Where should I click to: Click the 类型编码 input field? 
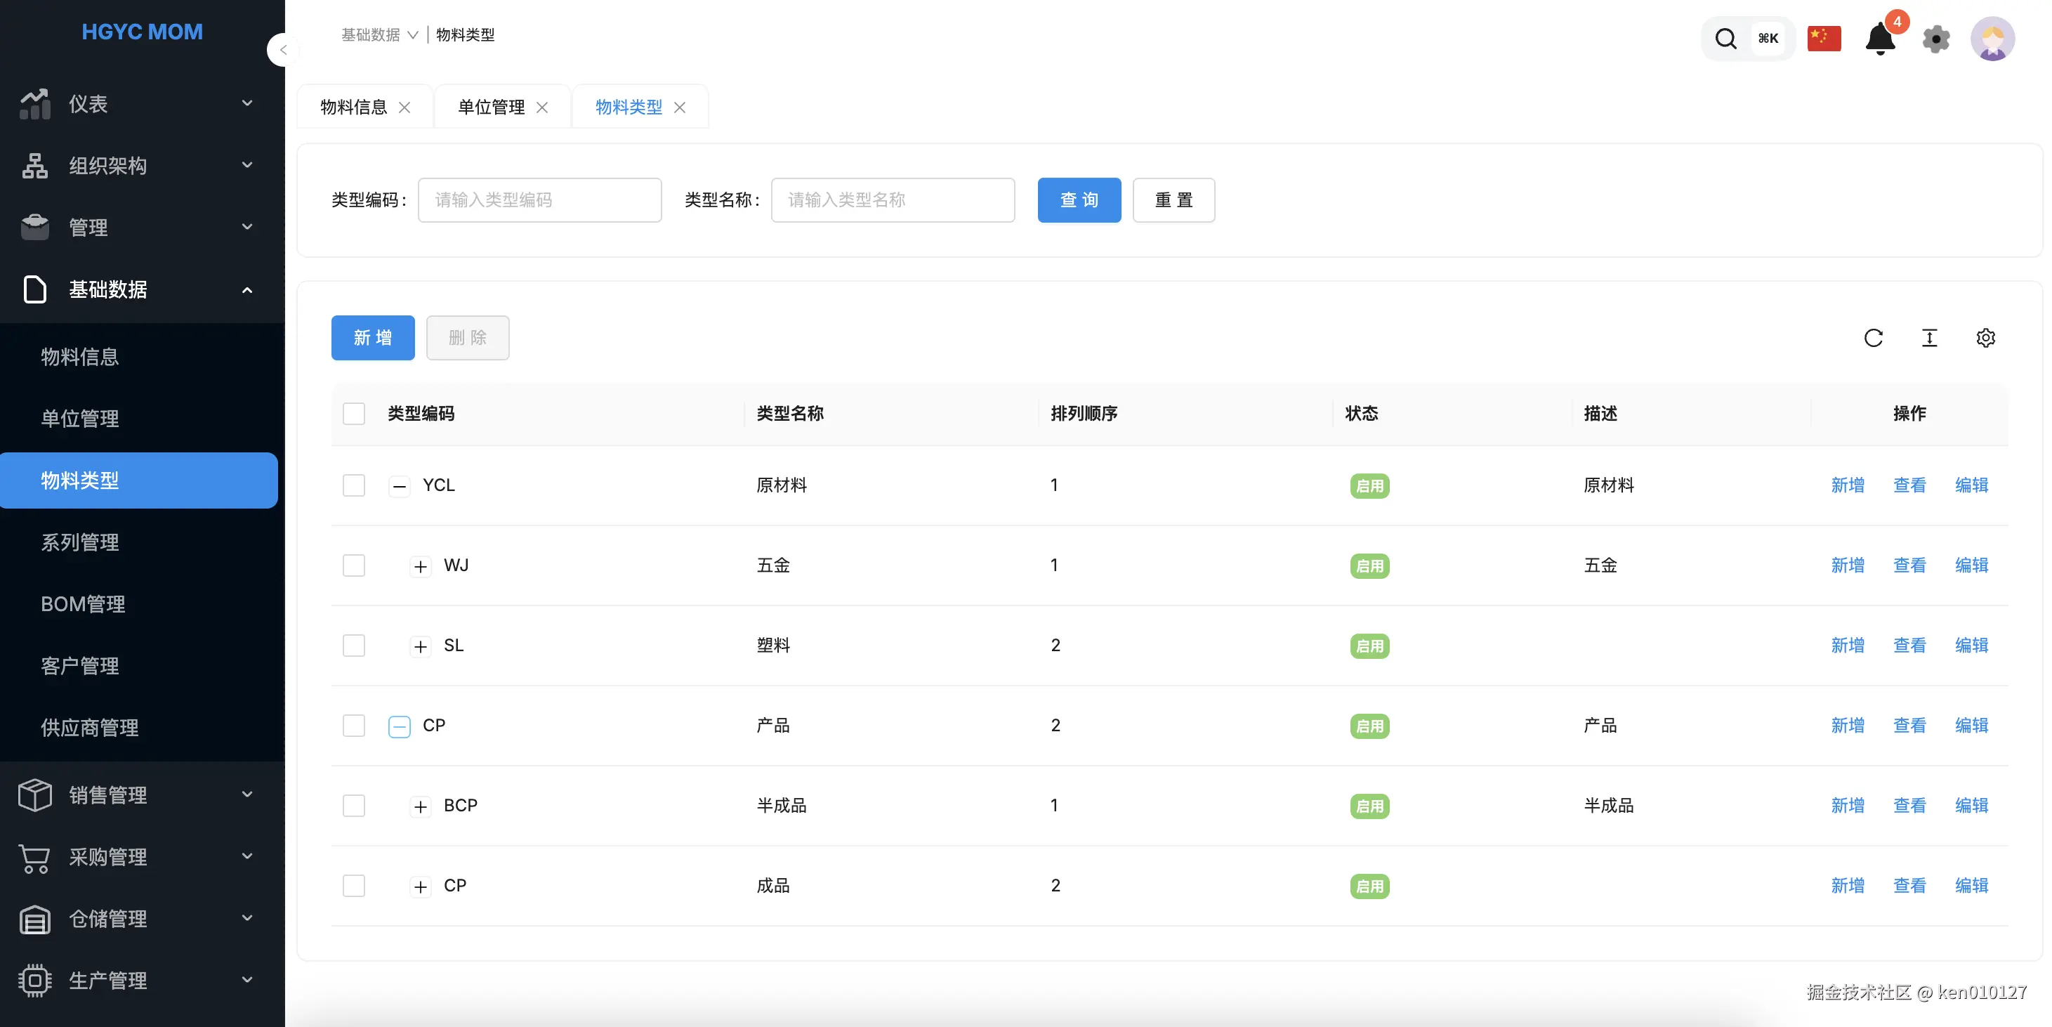pos(539,200)
